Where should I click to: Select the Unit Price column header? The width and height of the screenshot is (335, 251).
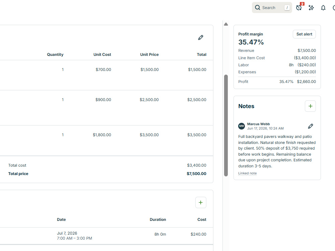tap(149, 55)
